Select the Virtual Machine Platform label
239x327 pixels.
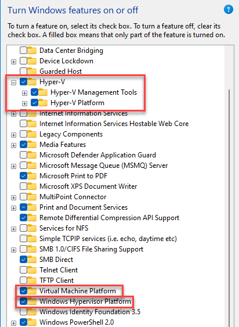tap(78, 291)
